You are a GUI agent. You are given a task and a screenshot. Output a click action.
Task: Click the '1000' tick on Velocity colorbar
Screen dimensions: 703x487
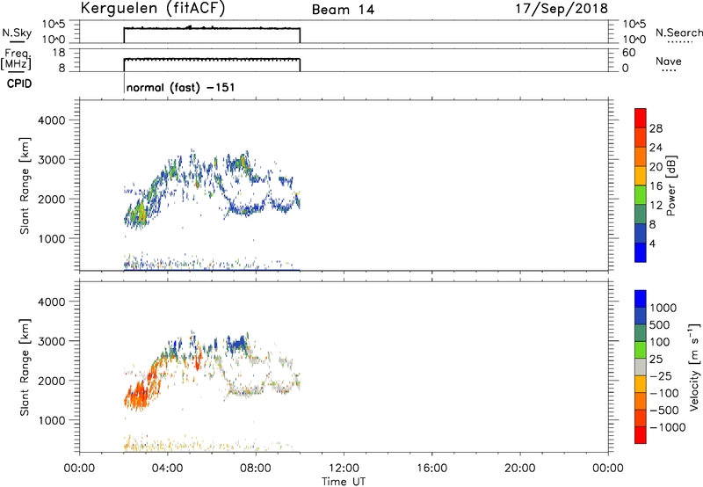coord(663,308)
